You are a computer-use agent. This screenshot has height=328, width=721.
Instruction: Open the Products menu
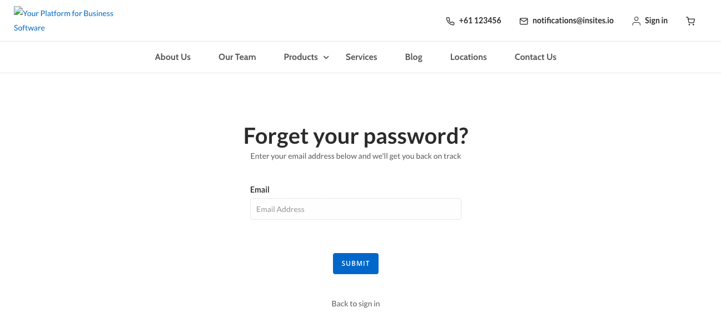tap(301, 57)
